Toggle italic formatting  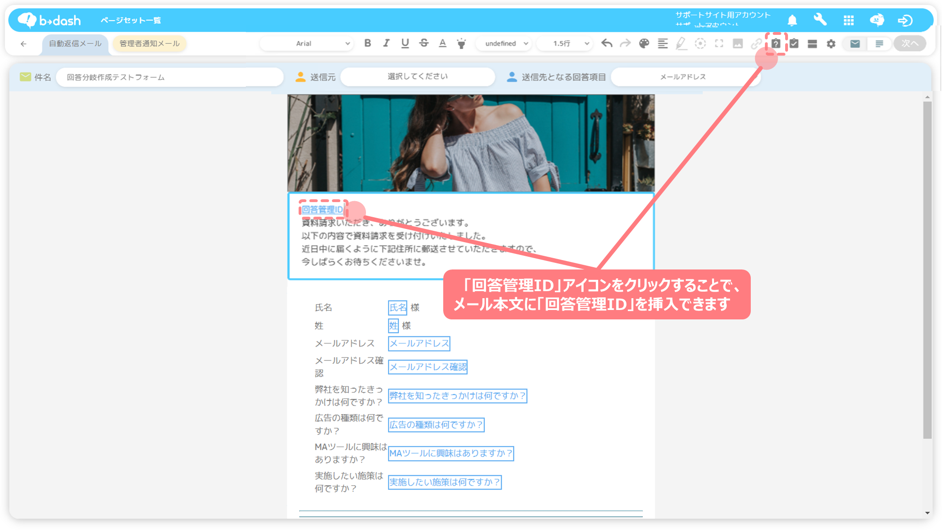point(386,43)
